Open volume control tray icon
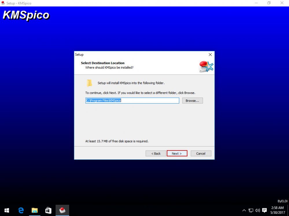The width and height of the screenshot is (289, 216). pyautogui.click(x=257, y=210)
